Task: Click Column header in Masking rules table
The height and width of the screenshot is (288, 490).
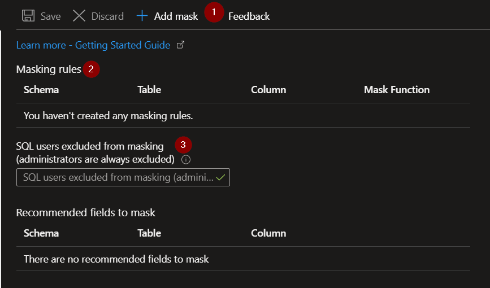Action: click(268, 90)
